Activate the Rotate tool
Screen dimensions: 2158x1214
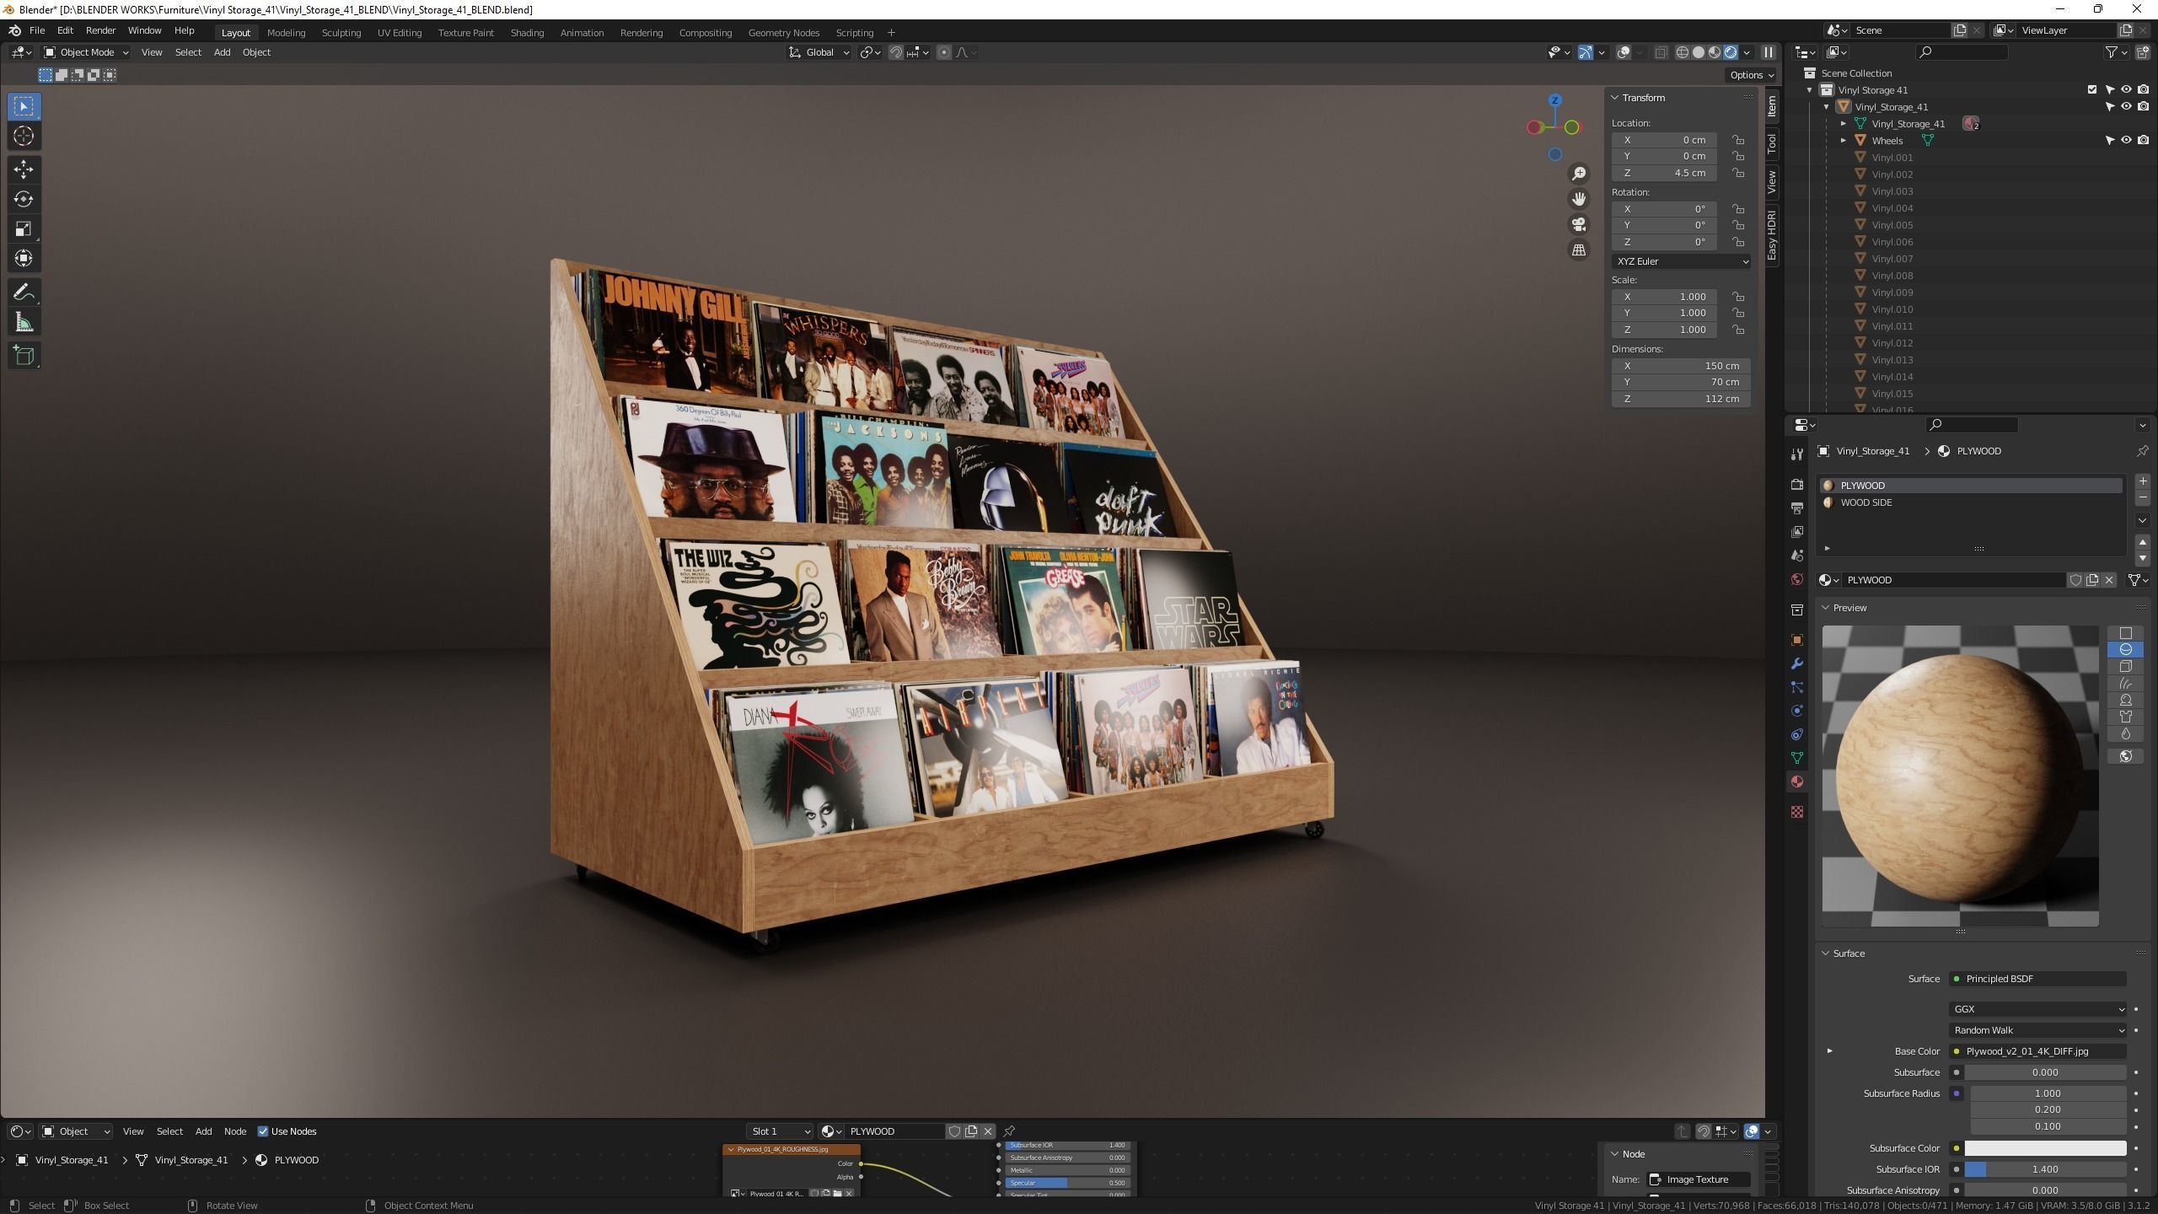click(x=24, y=199)
